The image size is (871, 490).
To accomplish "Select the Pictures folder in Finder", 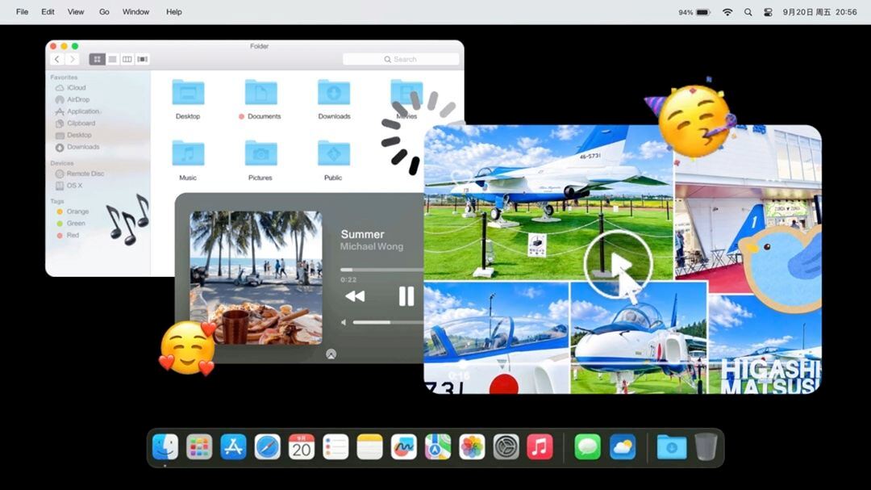I will 260,161.
